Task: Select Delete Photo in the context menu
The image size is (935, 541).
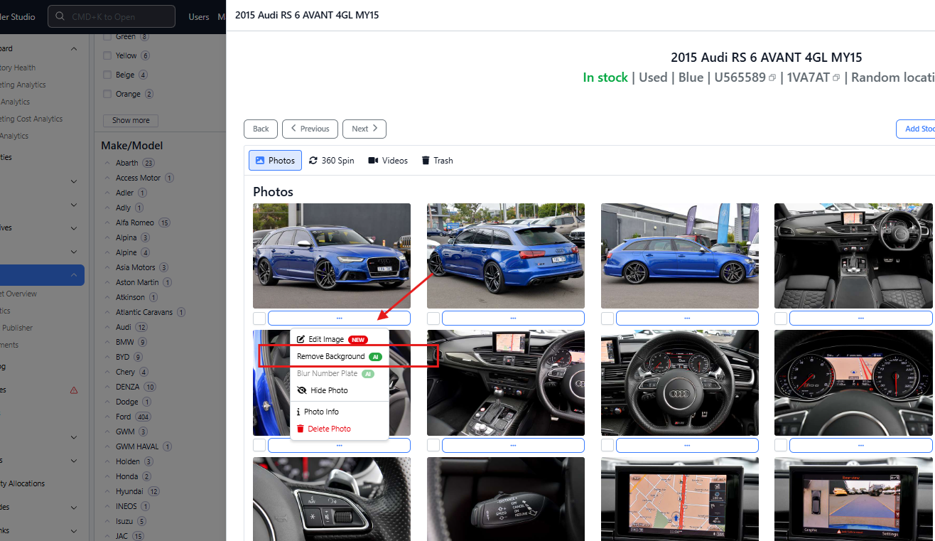Action: 340,429
